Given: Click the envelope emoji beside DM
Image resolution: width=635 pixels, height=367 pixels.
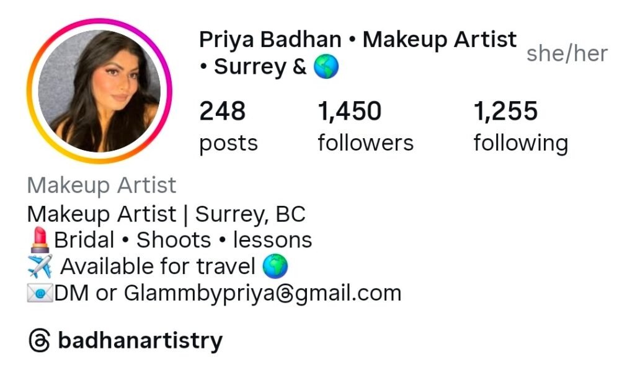Looking at the screenshot, I should pyautogui.click(x=40, y=293).
